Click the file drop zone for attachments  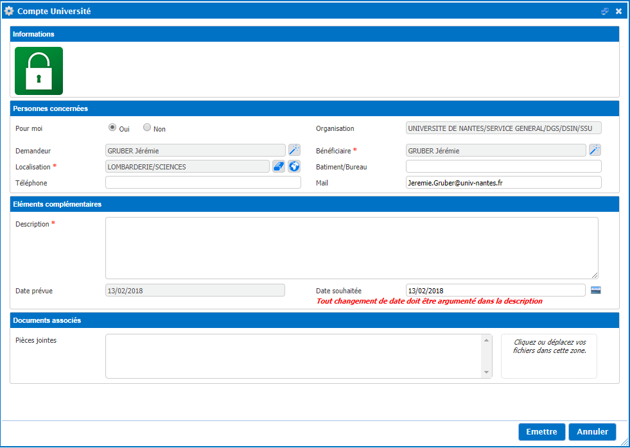(549, 356)
